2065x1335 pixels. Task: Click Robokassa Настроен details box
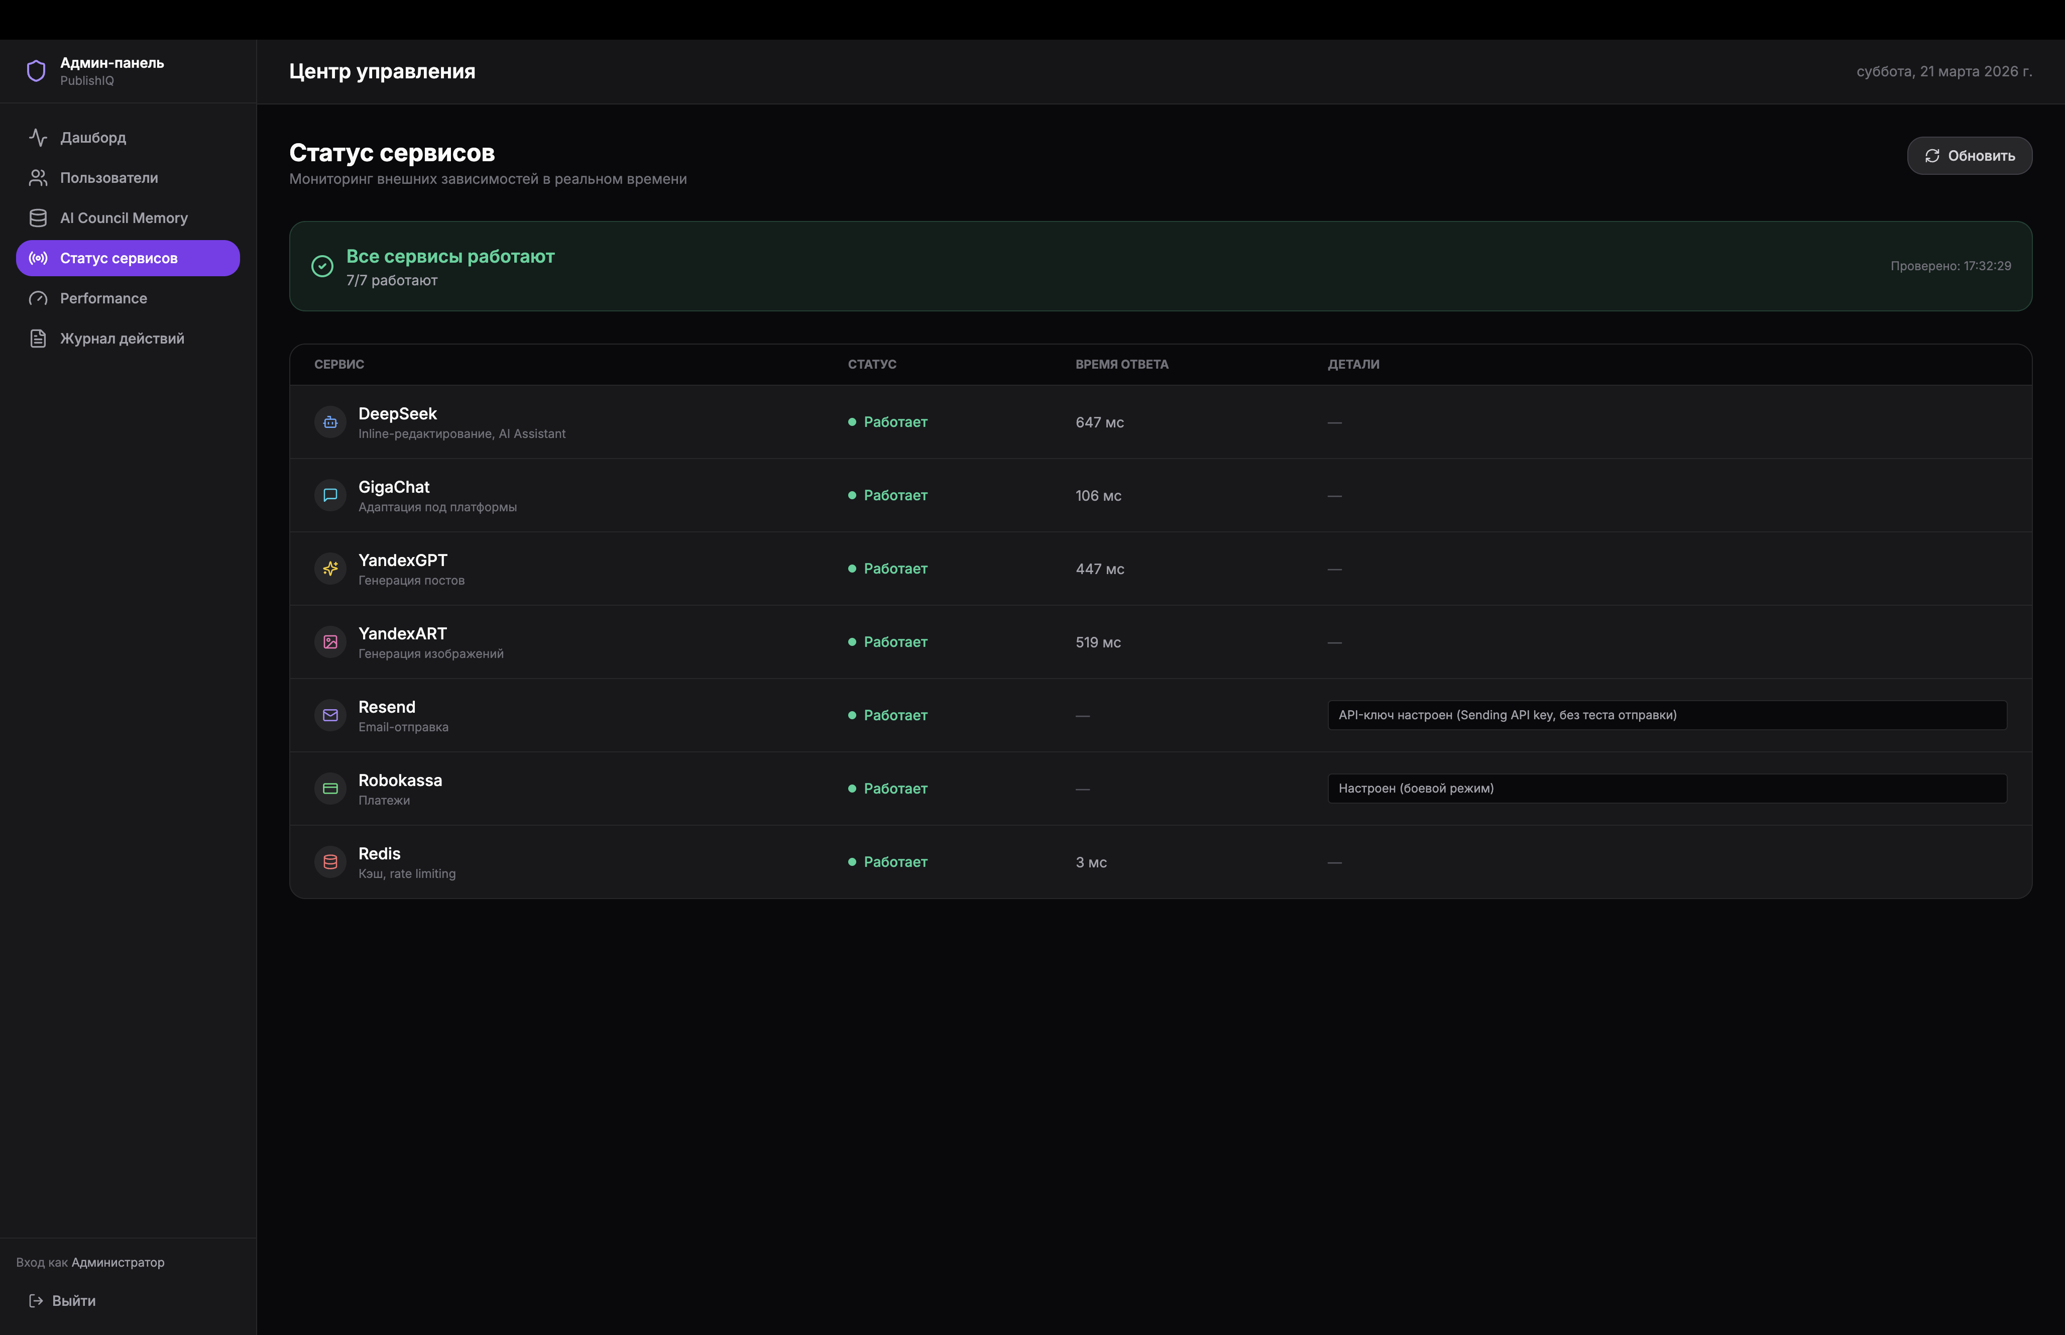[x=1666, y=788]
